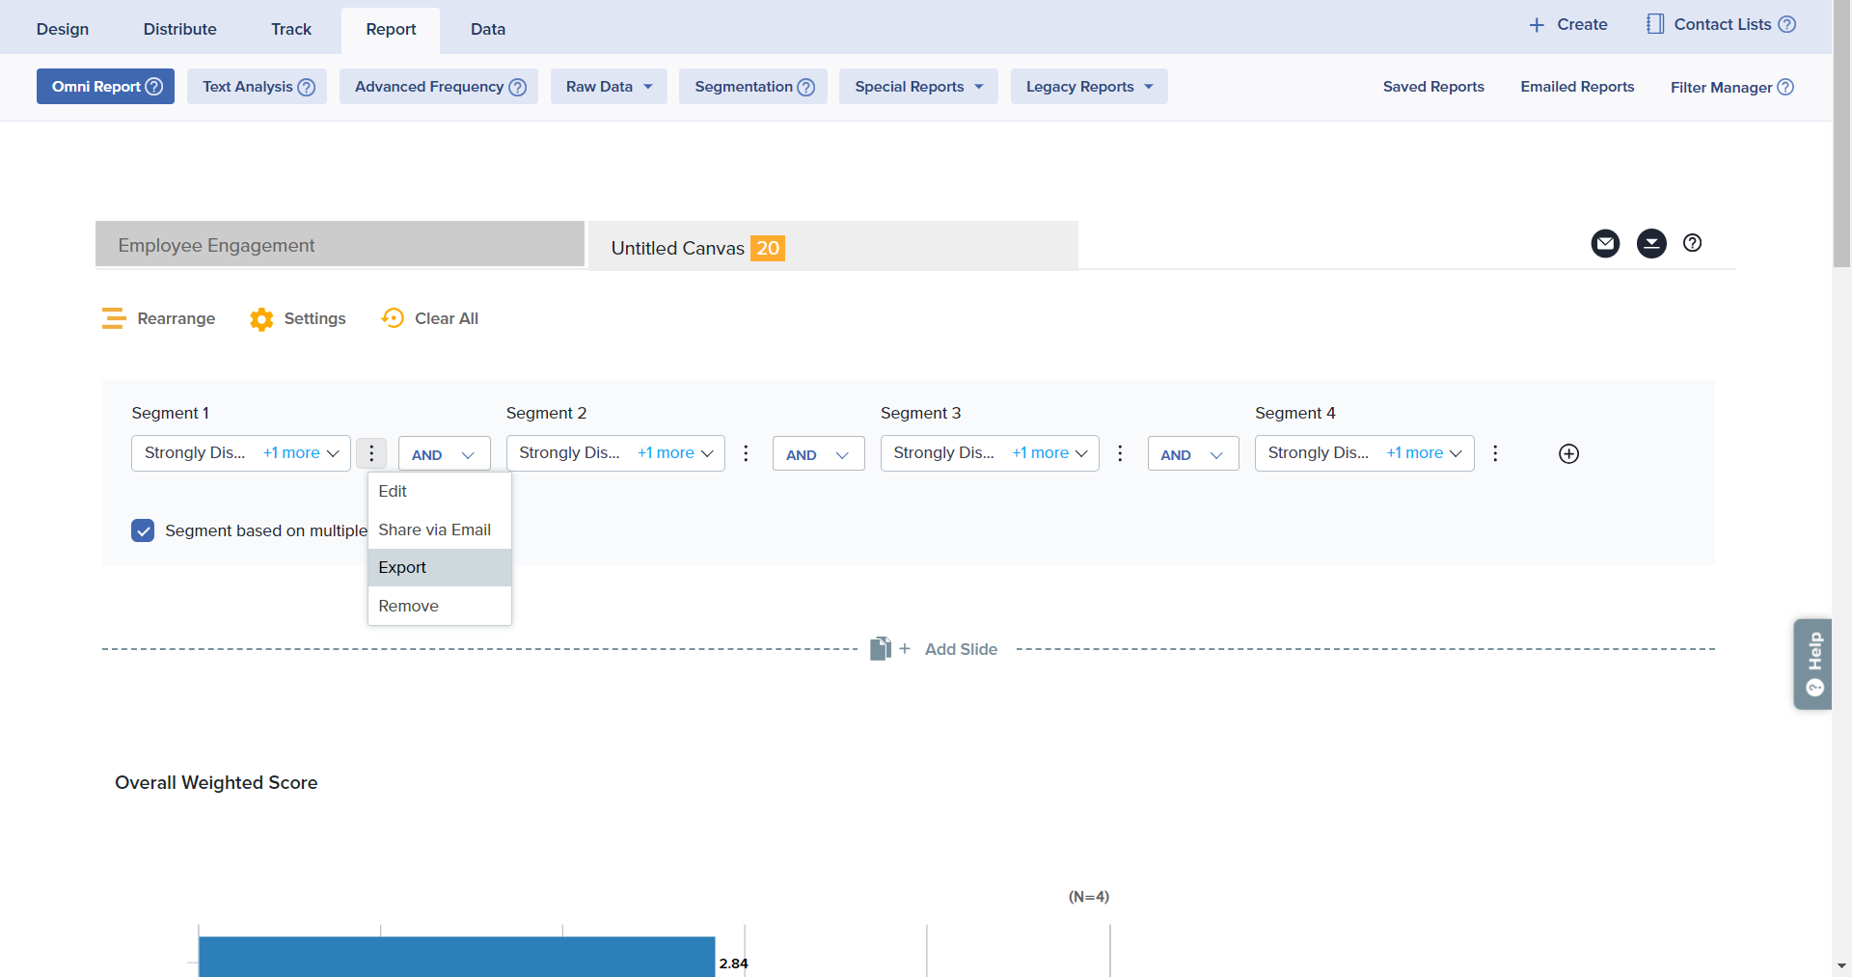Select Export from the context menu
Viewport: 1852px width, 977px height.
click(402, 567)
